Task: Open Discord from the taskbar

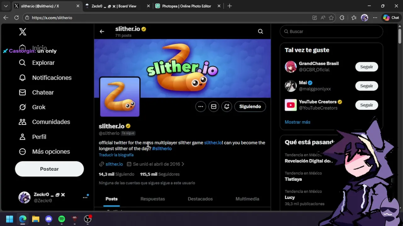Action: (x=48, y=219)
